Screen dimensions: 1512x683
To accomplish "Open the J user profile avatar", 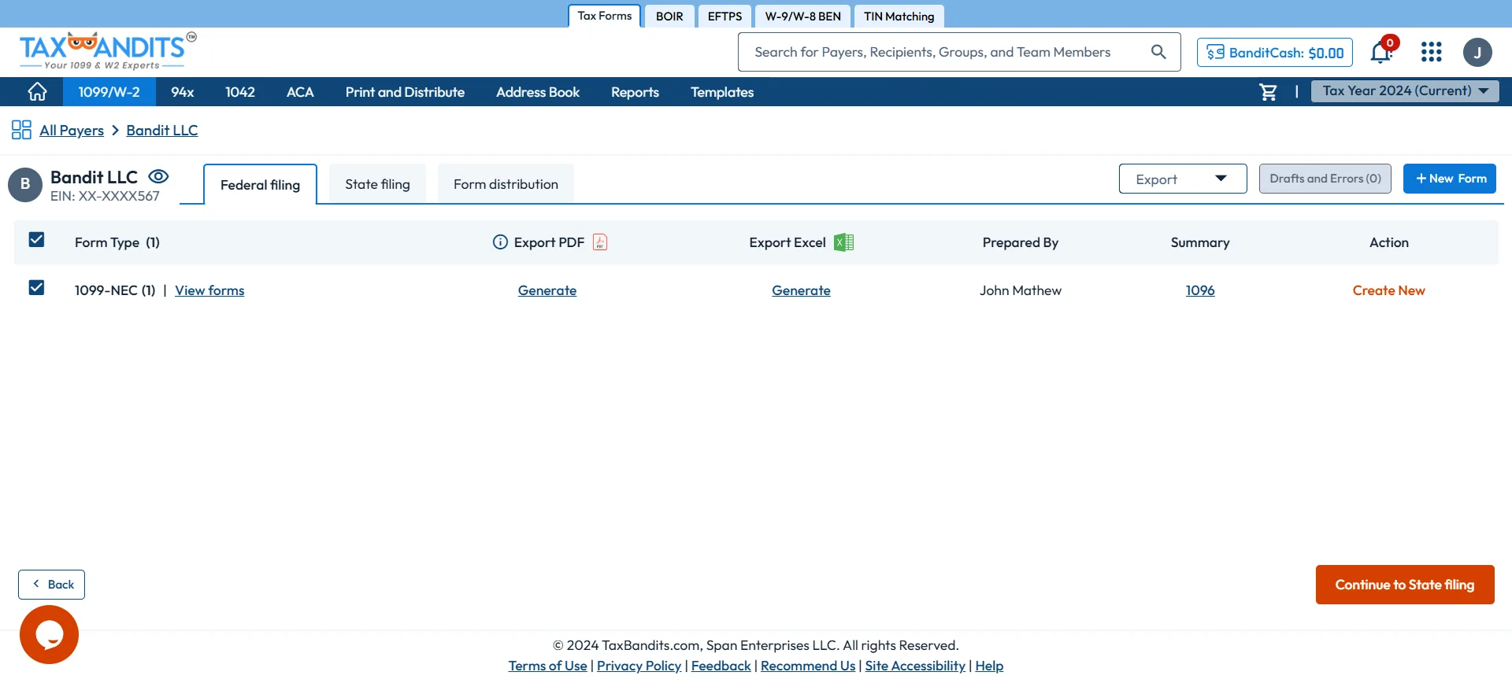I will pos(1477,53).
